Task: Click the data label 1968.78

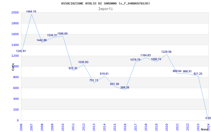Action: pos(31,12)
